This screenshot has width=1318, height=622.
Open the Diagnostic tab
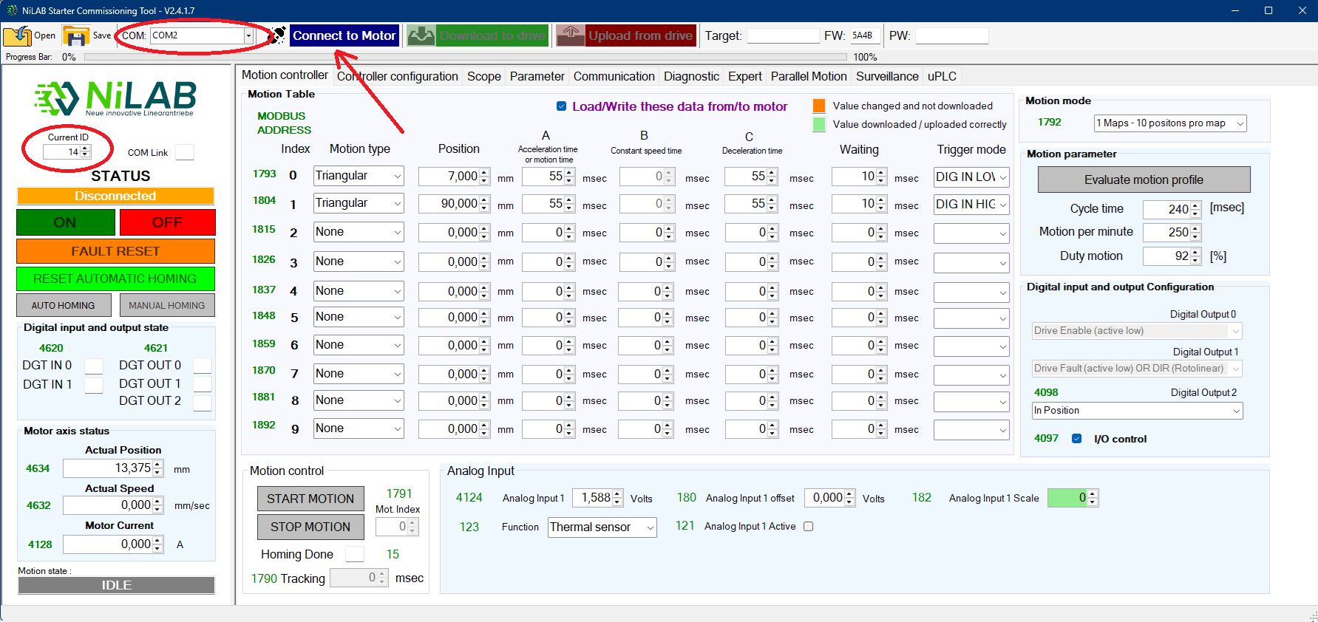click(690, 76)
